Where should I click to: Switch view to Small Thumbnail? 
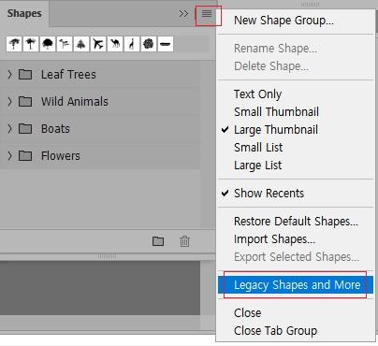point(276,111)
